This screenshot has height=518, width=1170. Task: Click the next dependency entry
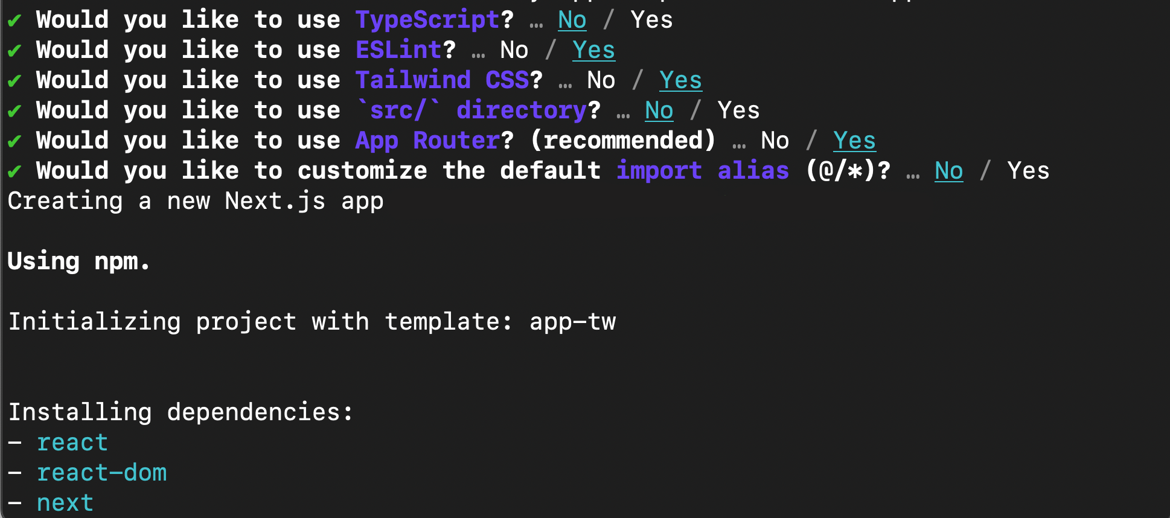coord(65,504)
